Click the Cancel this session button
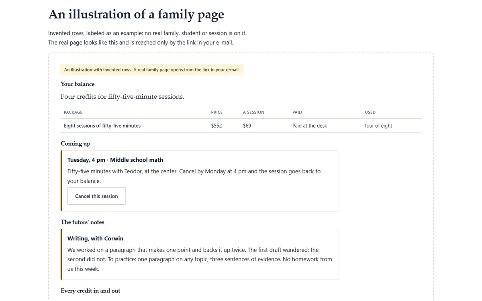Image resolution: width=482 pixels, height=301 pixels. click(x=96, y=196)
